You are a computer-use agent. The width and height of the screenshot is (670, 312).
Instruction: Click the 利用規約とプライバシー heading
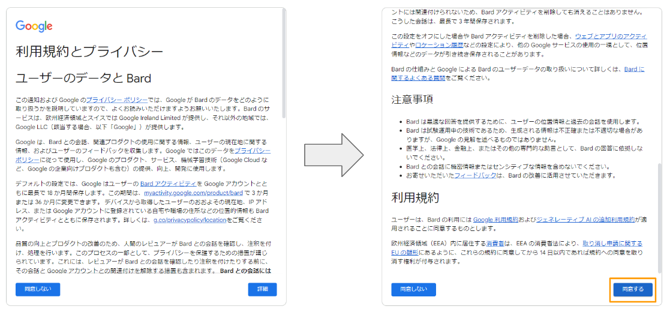[89, 52]
